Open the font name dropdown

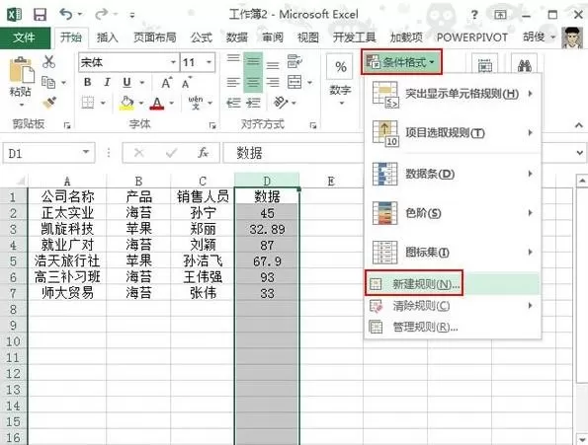pyautogui.click(x=173, y=62)
